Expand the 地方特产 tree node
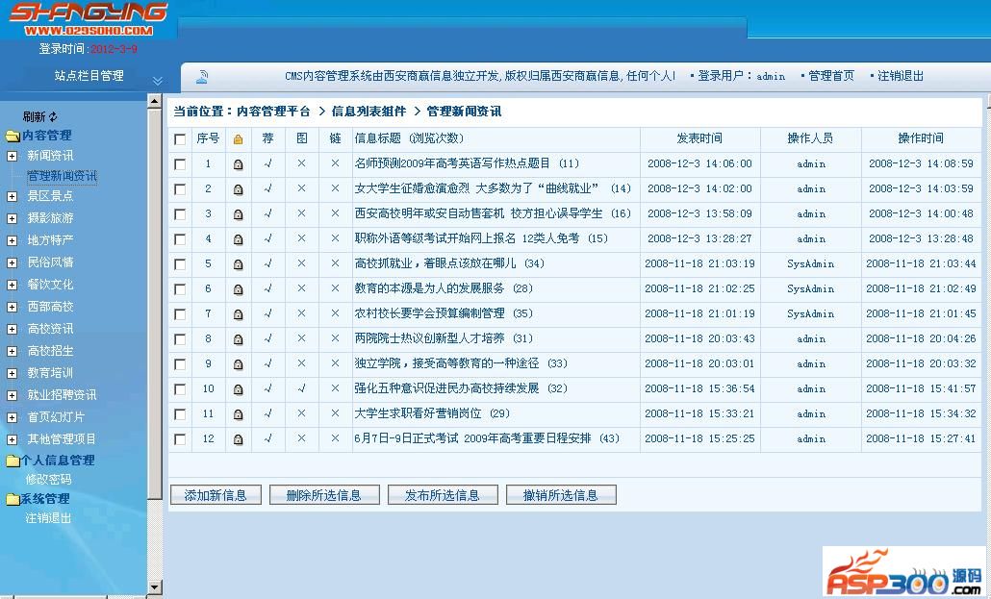The height and width of the screenshot is (599, 991). 12,240
